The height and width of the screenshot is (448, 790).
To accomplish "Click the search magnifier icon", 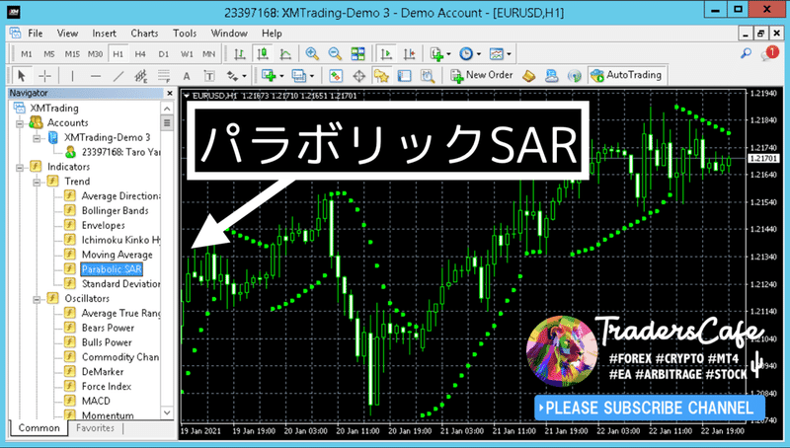I will click(746, 53).
